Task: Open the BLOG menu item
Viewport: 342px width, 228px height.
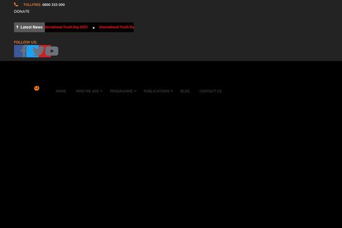Action: (x=185, y=91)
